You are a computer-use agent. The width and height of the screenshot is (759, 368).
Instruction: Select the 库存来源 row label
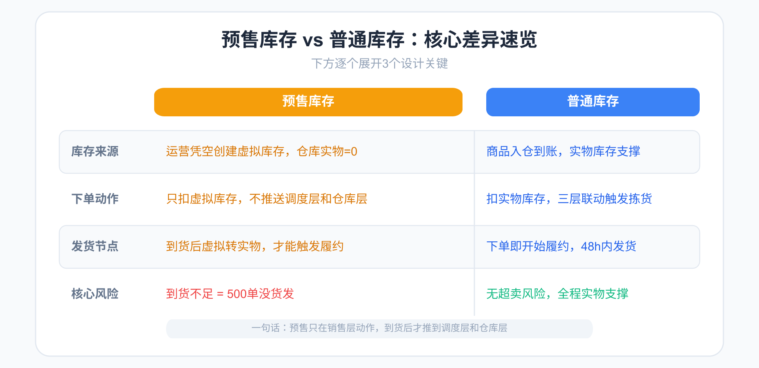point(95,152)
